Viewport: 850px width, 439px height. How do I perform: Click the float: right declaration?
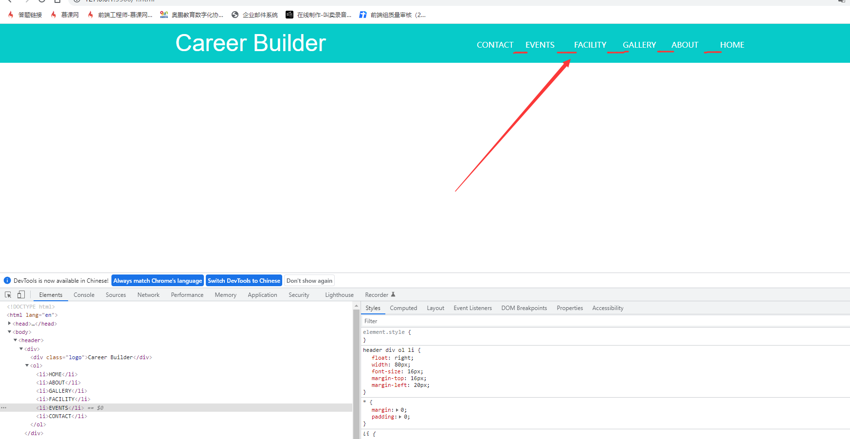pyautogui.click(x=392, y=358)
